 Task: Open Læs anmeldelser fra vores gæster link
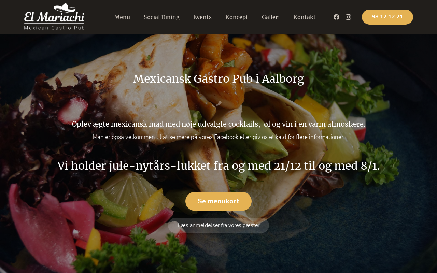(x=218, y=225)
